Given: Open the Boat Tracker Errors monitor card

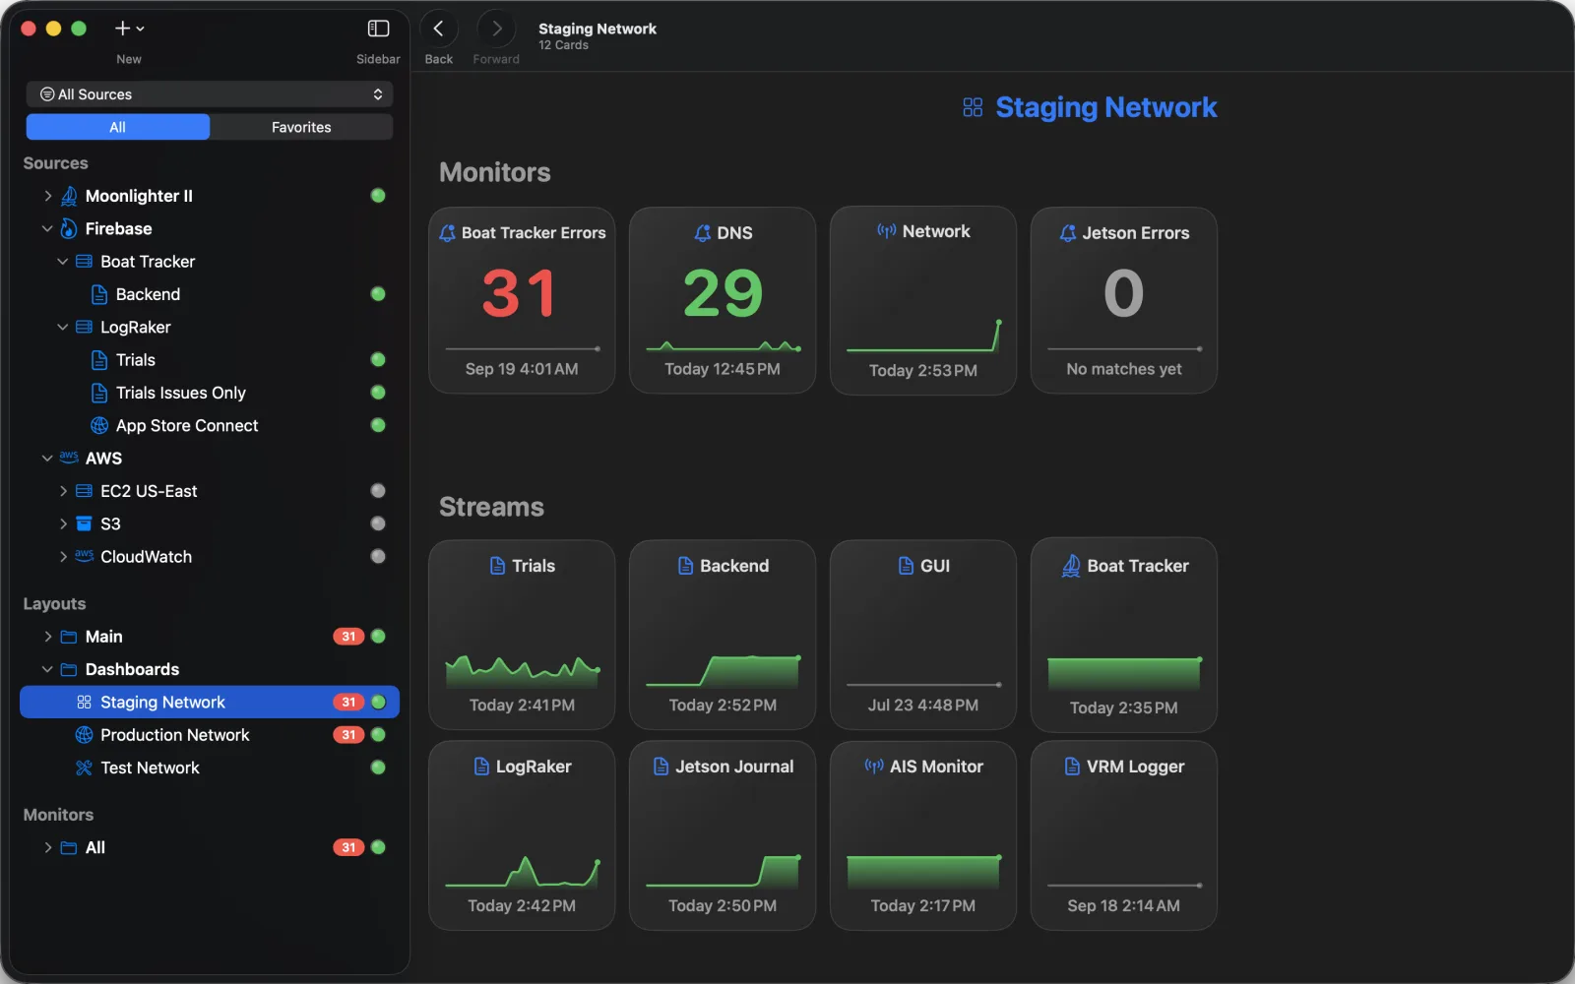Looking at the screenshot, I should coord(522,300).
